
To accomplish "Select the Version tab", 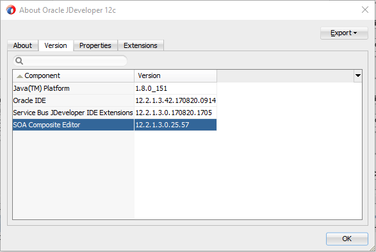I will (x=56, y=45).
